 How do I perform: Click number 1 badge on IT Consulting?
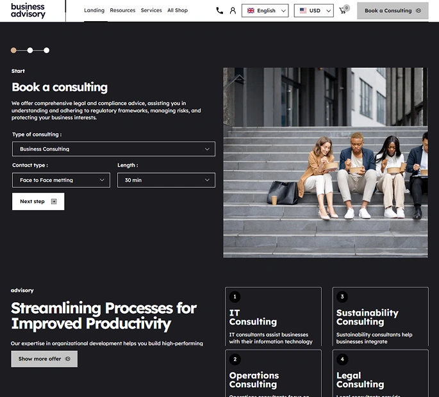tap(235, 296)
